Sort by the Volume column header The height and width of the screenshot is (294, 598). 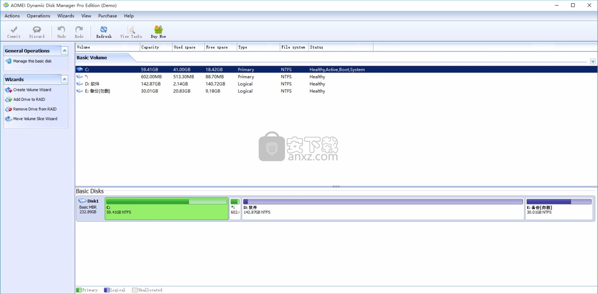pyautogui.click(x=107, y=47)
